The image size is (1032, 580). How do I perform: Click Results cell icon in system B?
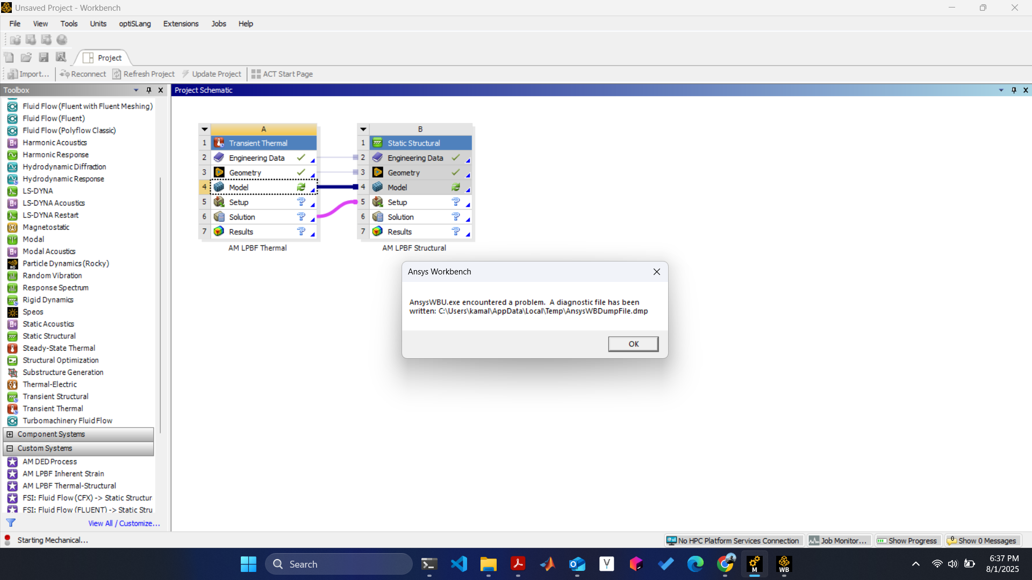click(x=378, y=231)
